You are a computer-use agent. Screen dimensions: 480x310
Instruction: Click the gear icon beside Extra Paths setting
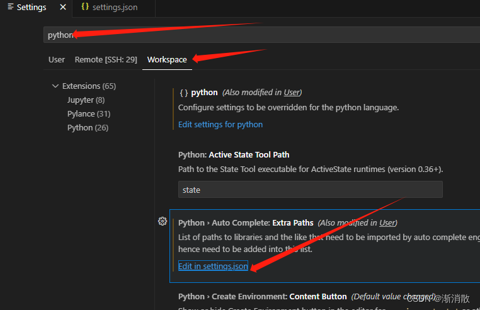(163, 221)
